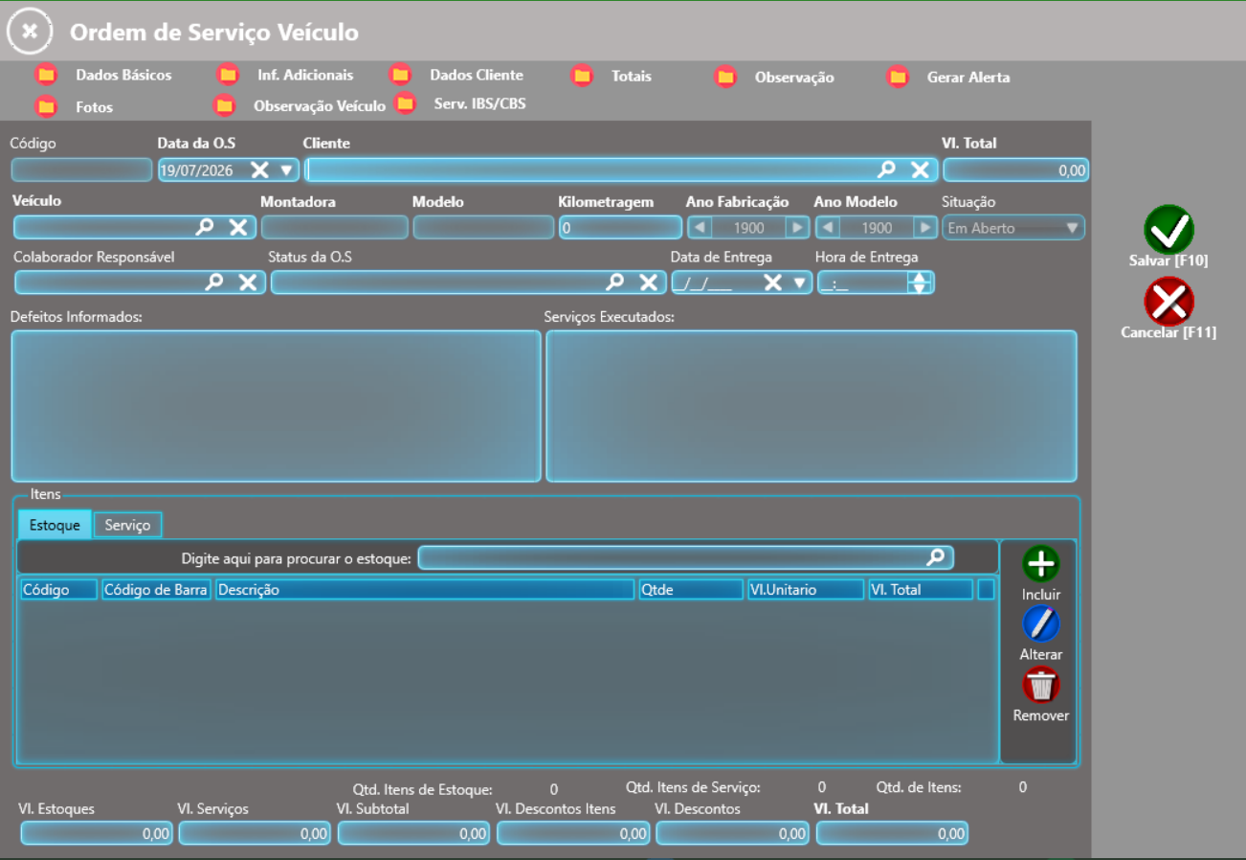Click the blue Alterar pencil icon
1246x860 pixels.
(x=1041, y=624)
